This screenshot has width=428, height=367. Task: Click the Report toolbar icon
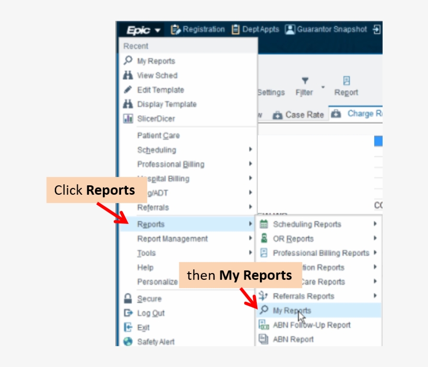pyautogui.click(x=347, y=80)
